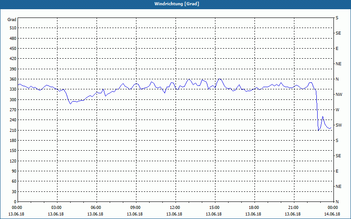Select the 390 y-axis label
Image resolution: width=351 pixels, height=219 pixels.
[x=13, y=69]
